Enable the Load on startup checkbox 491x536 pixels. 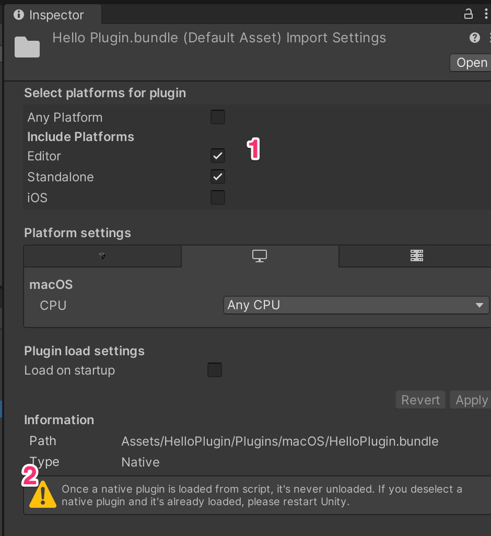pyautogui.click(x=215, y=370)
